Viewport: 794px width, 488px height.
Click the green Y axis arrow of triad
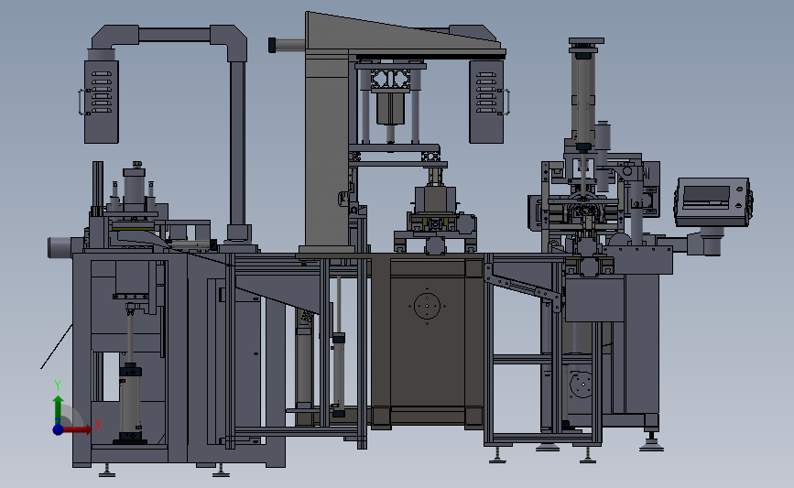(x=58, y=409)
